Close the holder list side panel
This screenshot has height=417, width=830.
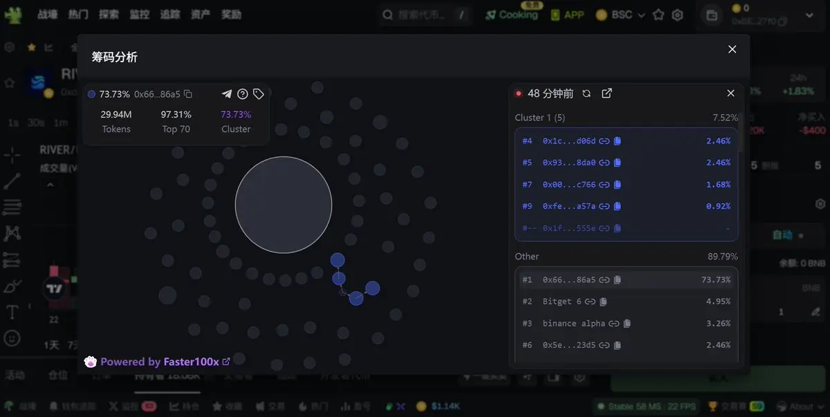point(730,93)
